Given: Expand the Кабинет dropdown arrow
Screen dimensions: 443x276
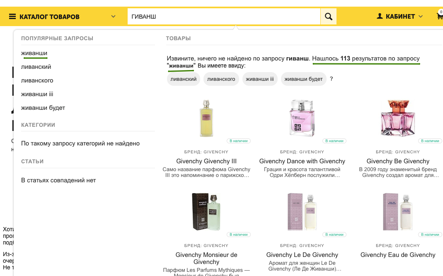Looking at the screenshot, I should 420,17.
